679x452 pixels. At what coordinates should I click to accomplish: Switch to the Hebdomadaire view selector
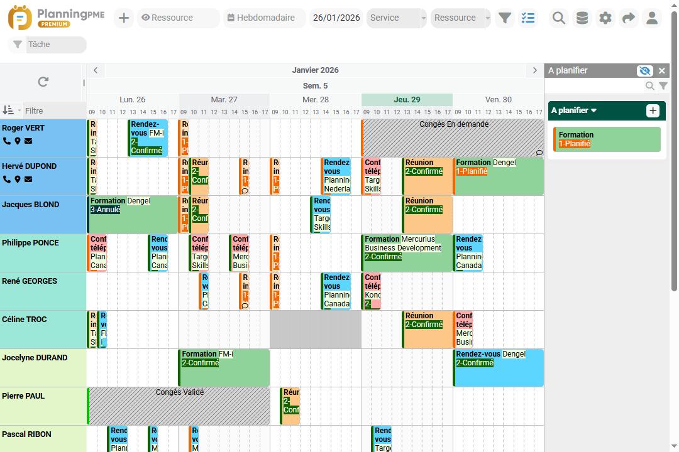click(x=264, y=18)
